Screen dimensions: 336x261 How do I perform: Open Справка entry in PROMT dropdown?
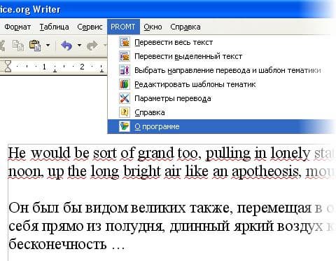pyautogui.click(x=150, y=112)
